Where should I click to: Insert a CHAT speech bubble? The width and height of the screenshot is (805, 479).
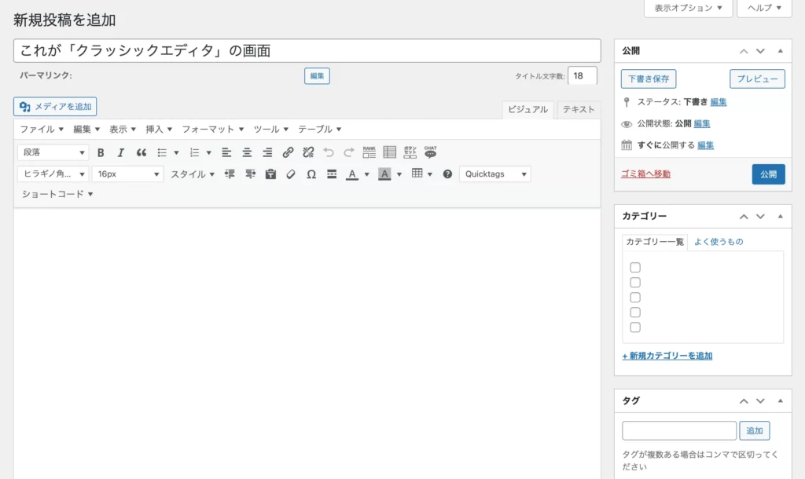pyautogui.click(x=430, y=152)
